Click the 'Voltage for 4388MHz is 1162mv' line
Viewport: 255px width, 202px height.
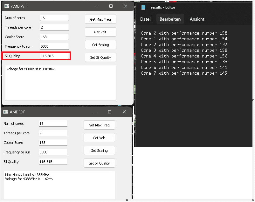(29, 179)
